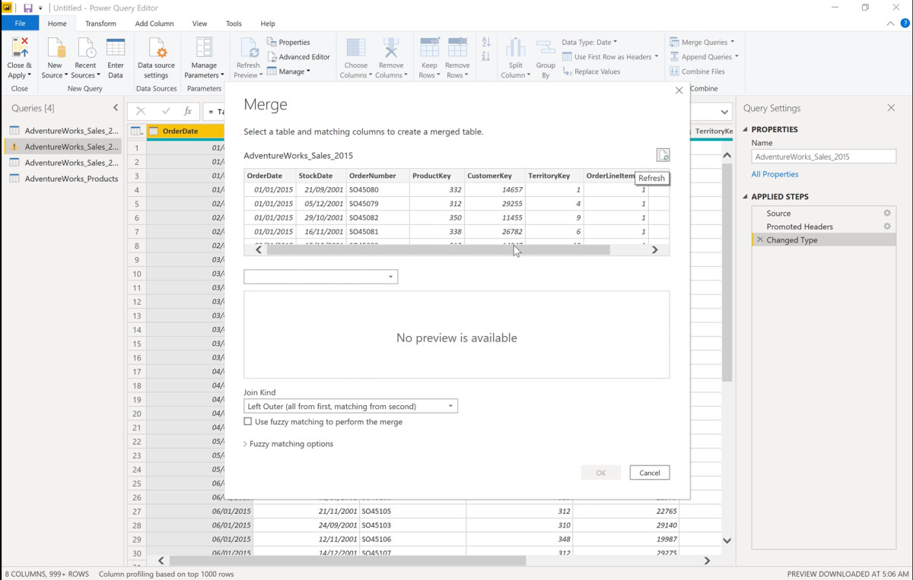
Task: Open the second table selection dropdown
Action: point(391,276)
